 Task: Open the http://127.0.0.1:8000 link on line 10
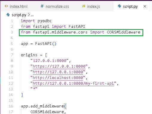(58, 72)
